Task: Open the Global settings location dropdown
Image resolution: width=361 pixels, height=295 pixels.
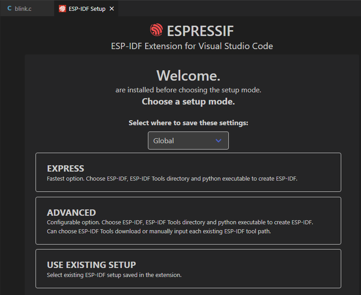Action: click(x=188, y=141)
